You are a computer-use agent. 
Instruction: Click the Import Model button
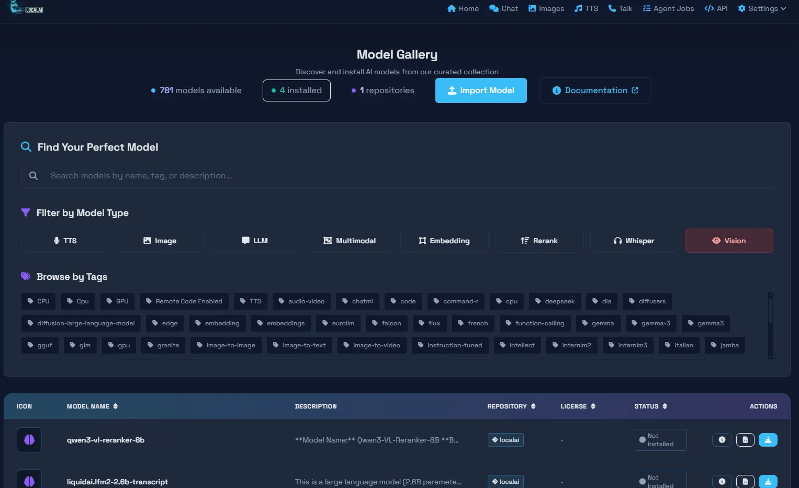click(481, 90)
